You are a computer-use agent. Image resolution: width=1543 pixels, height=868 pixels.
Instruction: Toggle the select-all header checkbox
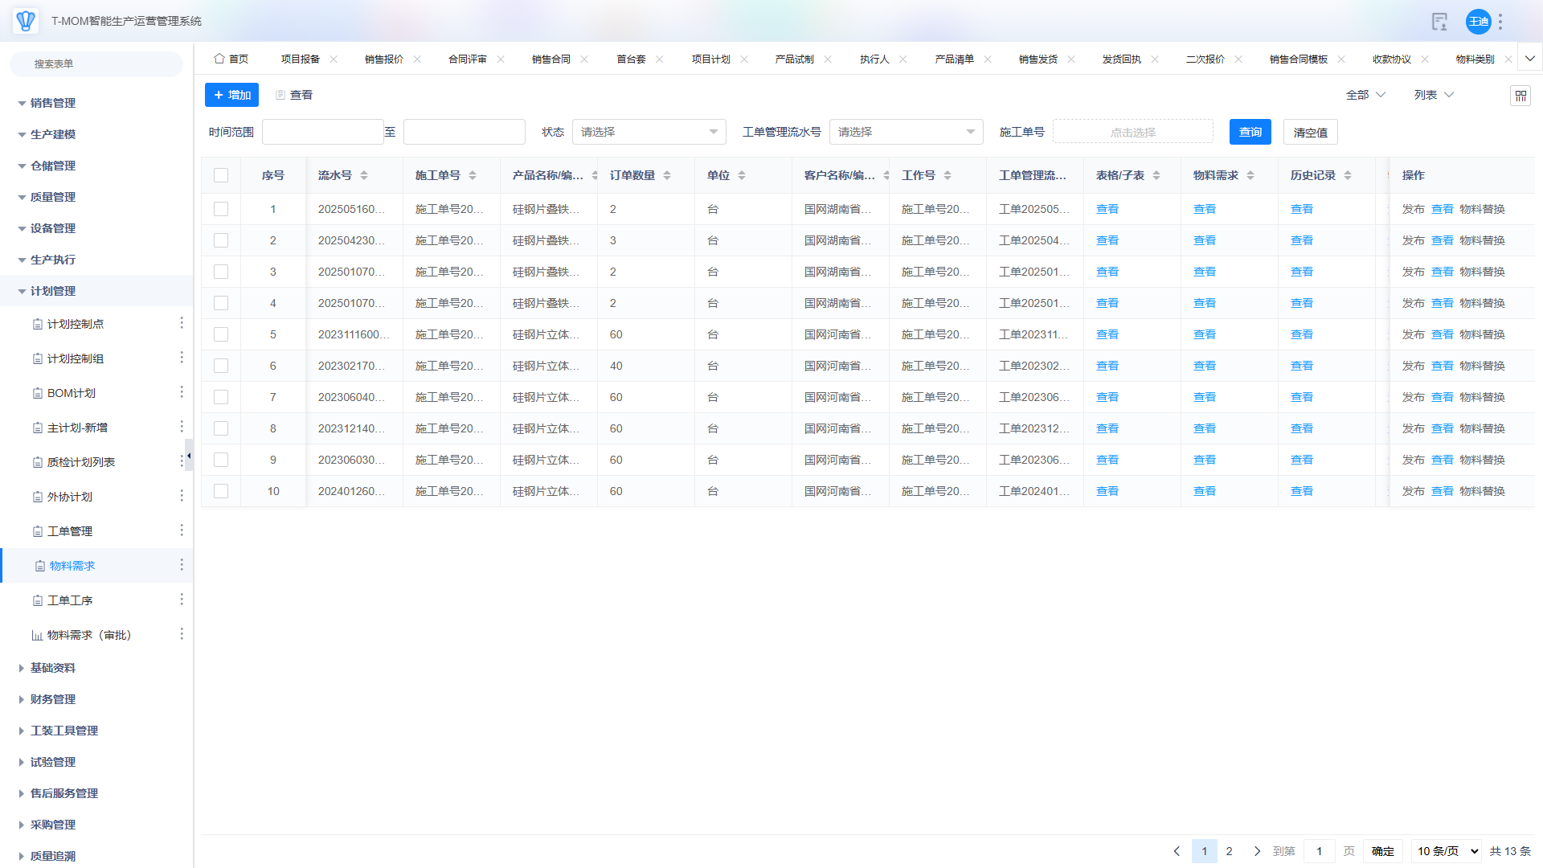[221, 175]
